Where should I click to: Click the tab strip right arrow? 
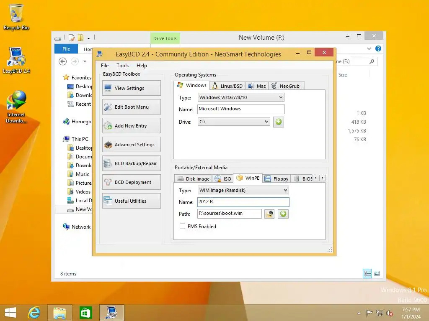coord(323,178)
